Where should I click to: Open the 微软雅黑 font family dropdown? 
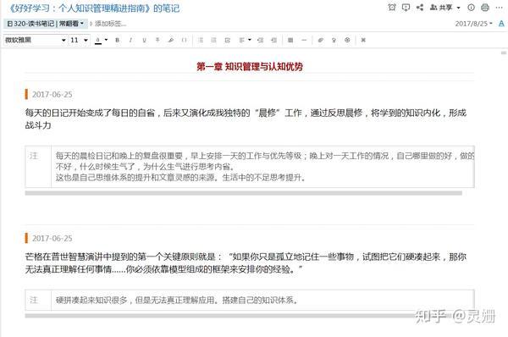click(x=35, y=40)
